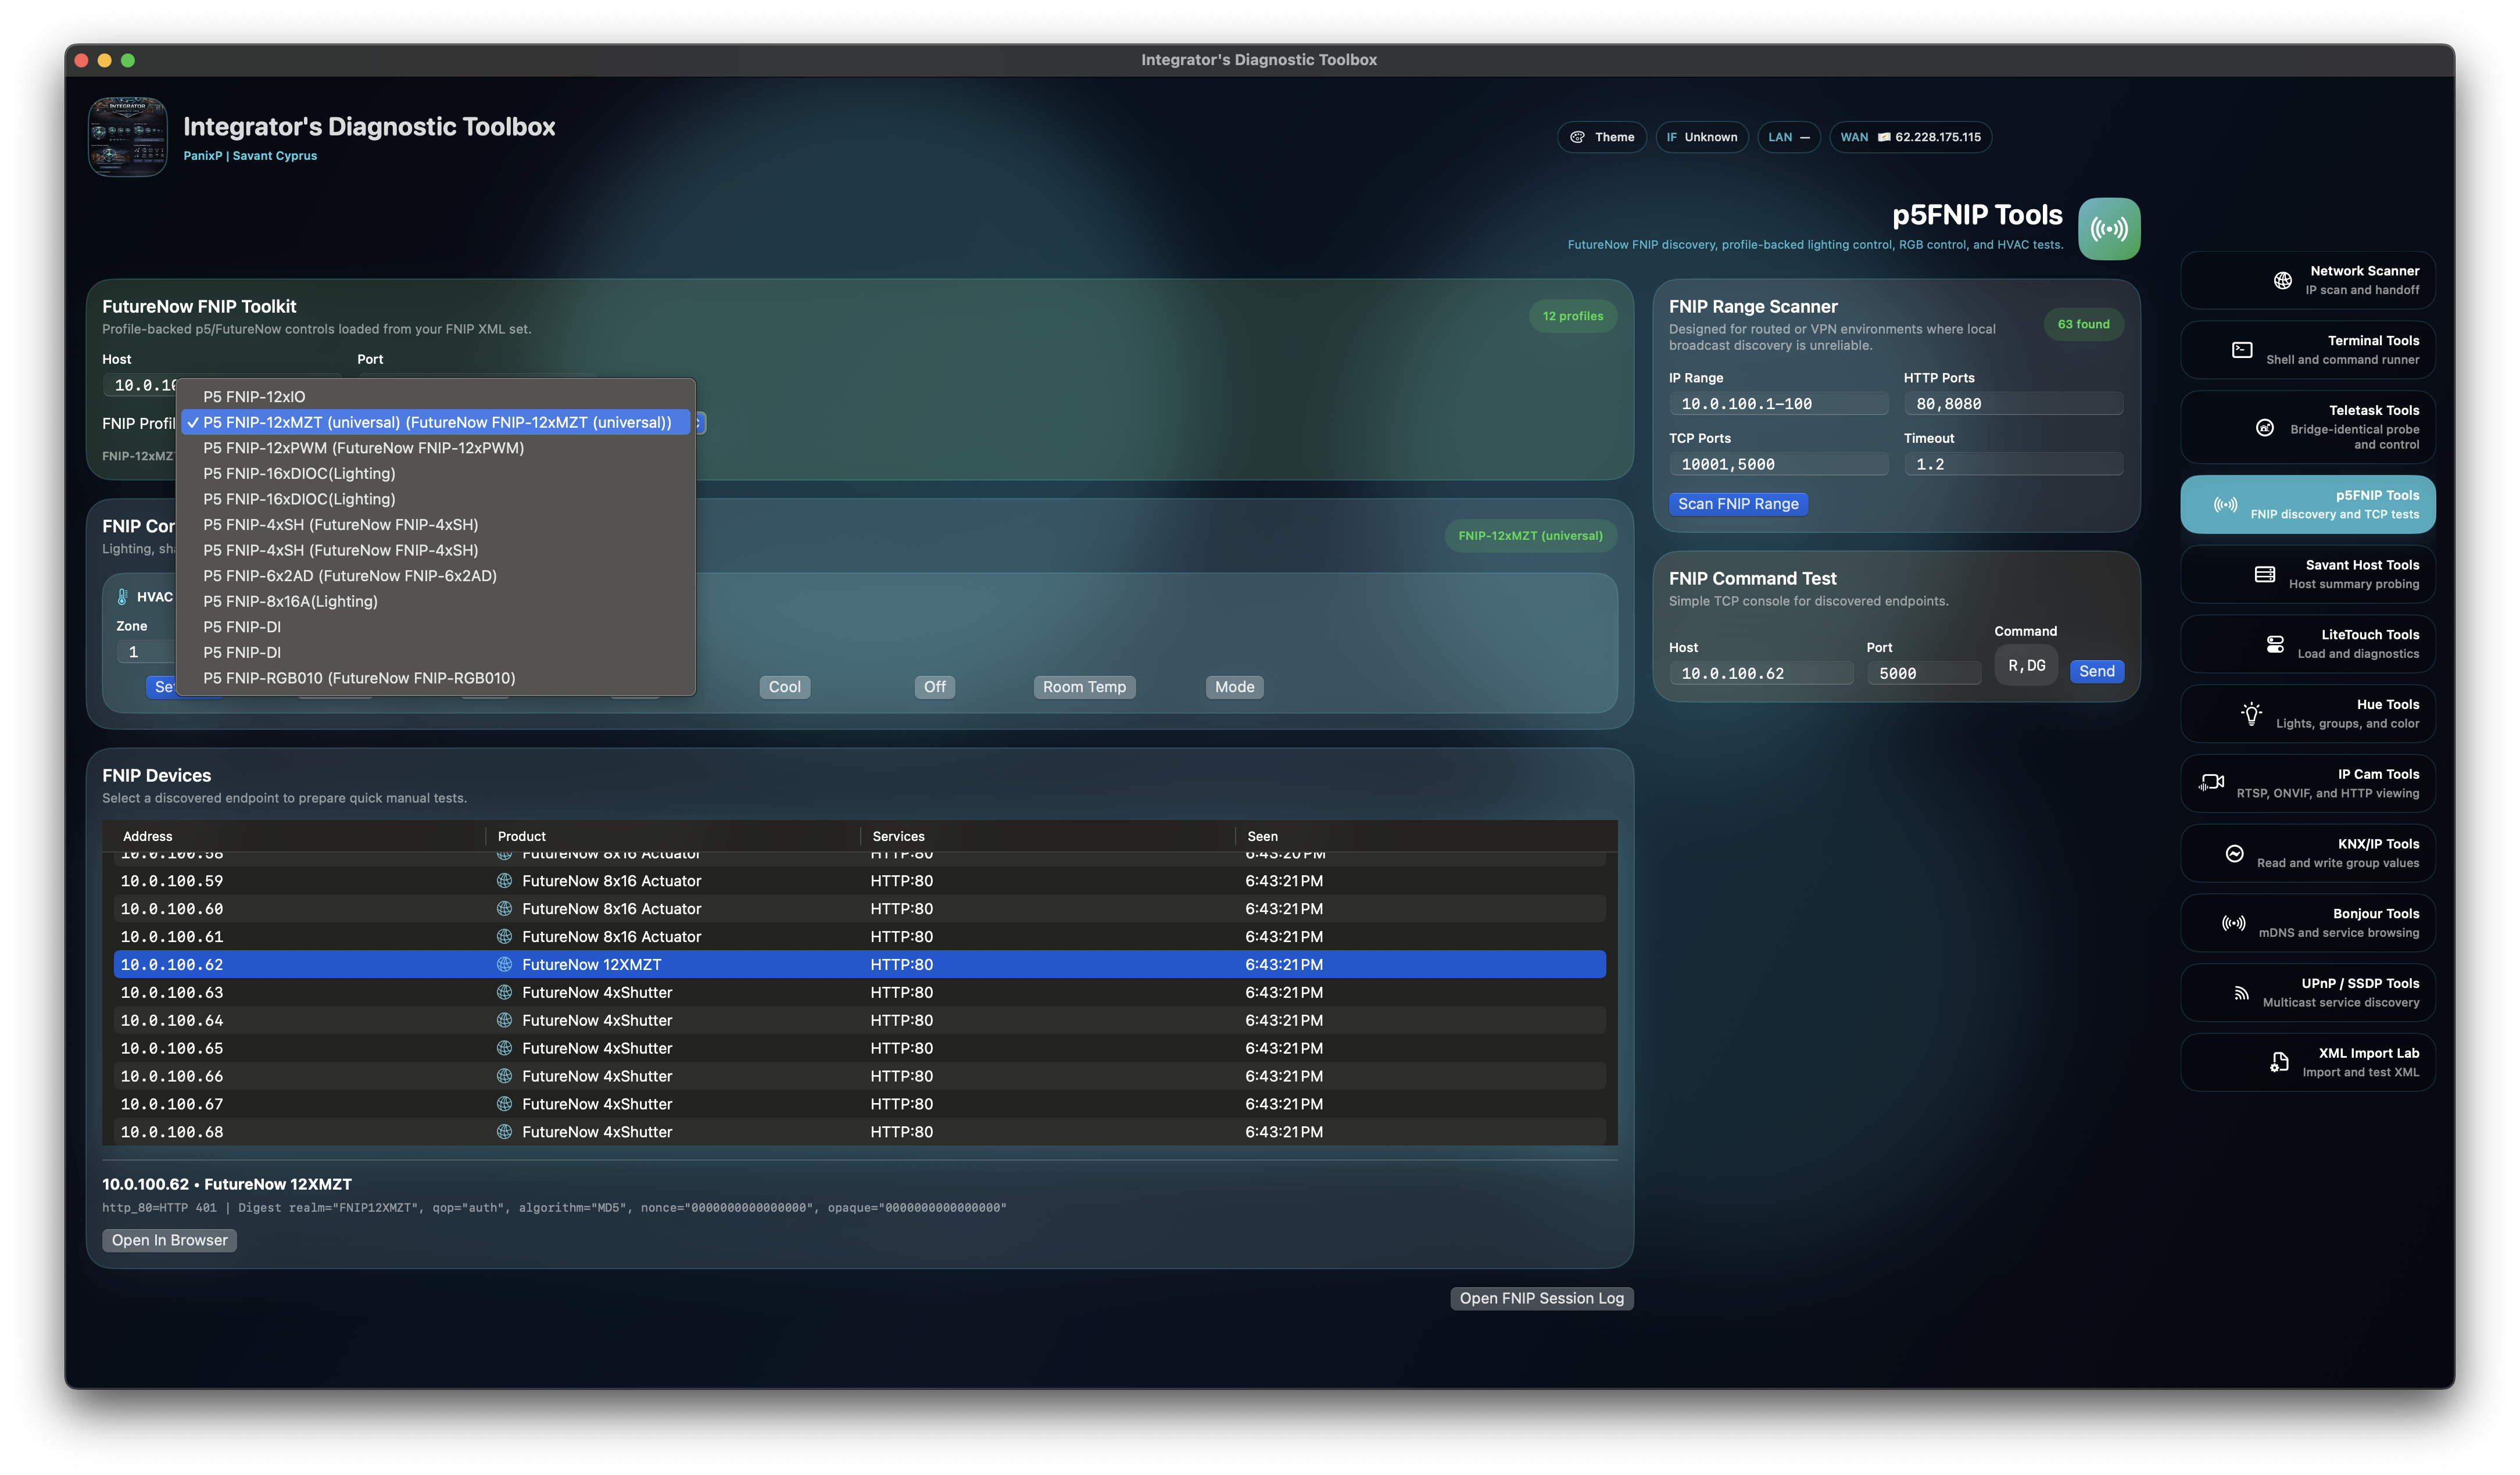Click the LiteTouch Tools switch icon
Viewport: 2520px width, 1475px height.
[2275, 644]
